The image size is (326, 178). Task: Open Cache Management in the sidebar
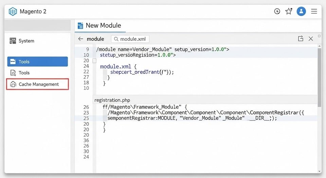pyautogui.click(x=38, y=84)
